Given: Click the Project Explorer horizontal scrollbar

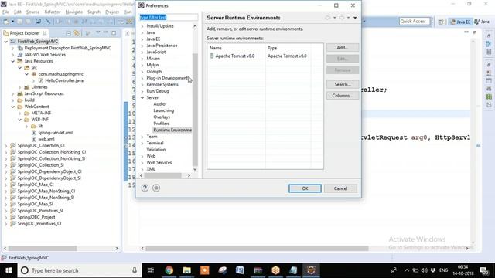Looking at the screenshot, I should (42, 249).
